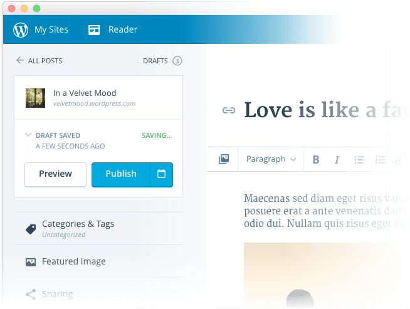410x309 pixels.
Task: Click the Preview button
Action: pos(55,174)
